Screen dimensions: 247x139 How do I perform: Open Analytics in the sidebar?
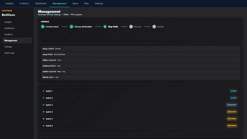click(17, 34)
